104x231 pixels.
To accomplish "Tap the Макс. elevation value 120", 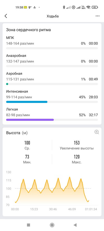I will coord(77,157).
